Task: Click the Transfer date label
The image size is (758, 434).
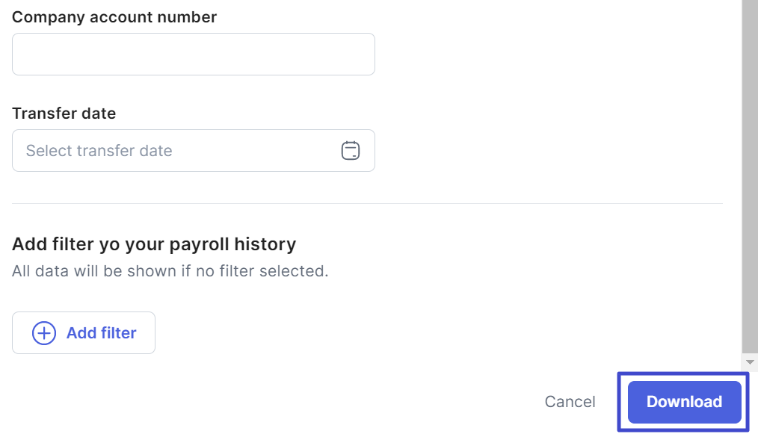Action: pos(64,114)
